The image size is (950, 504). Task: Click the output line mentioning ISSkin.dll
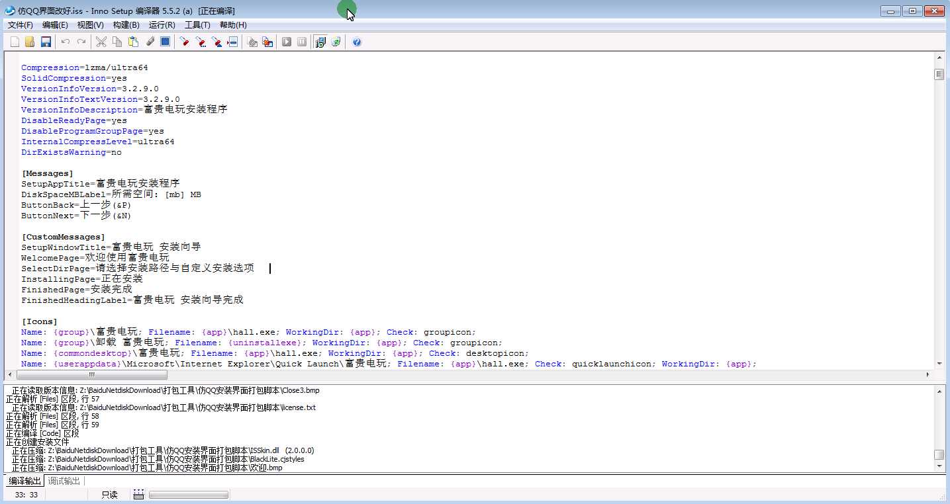click(163, 450)
